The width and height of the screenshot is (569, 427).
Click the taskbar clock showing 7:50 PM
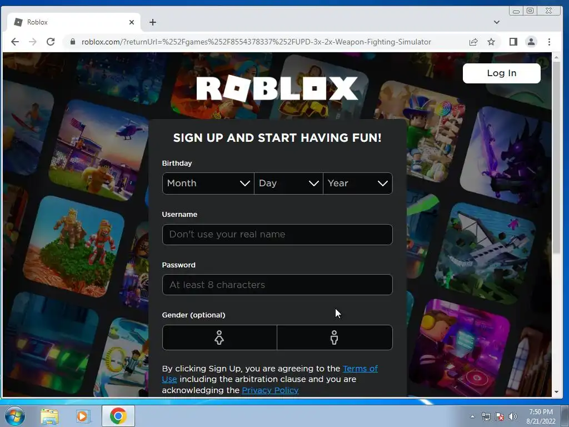click(541, 416)
